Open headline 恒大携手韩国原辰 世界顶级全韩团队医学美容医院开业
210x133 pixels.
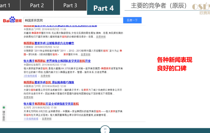click(57, 61)
